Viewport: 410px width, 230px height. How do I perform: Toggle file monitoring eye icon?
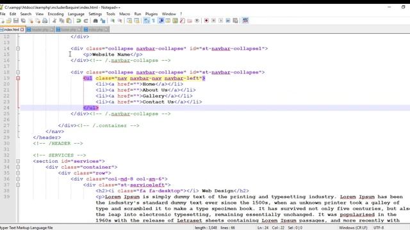(x=197, y=20)
